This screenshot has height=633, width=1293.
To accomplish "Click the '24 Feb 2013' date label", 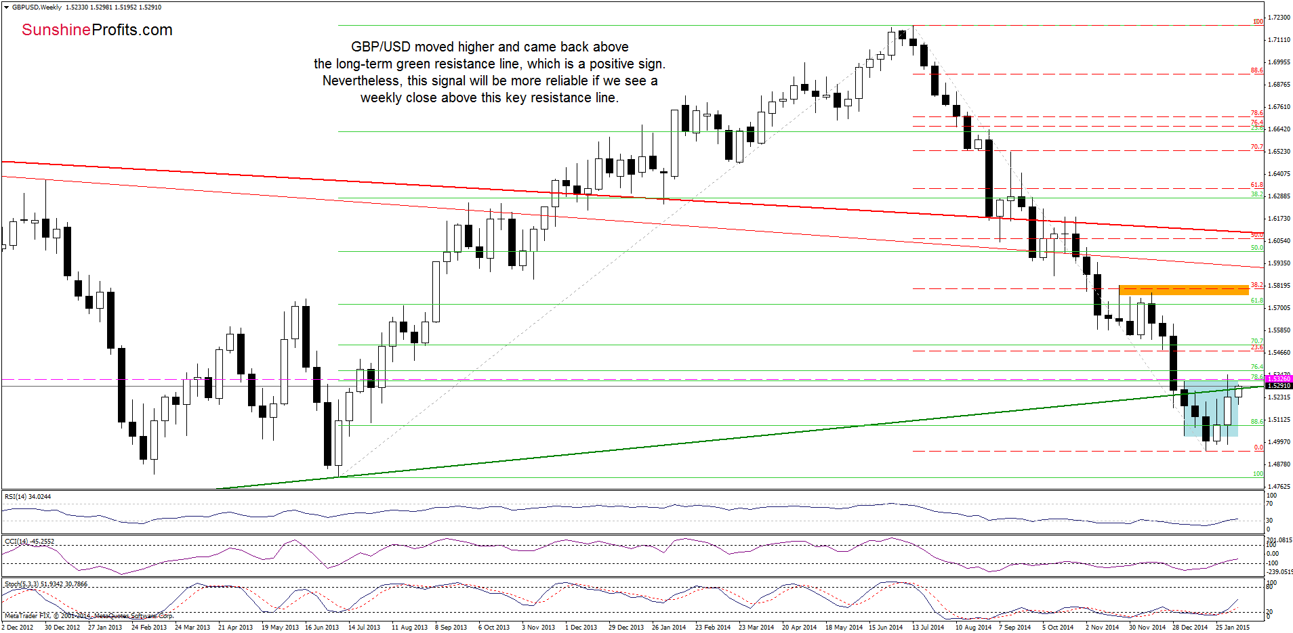I will click(x=149, y=628).
